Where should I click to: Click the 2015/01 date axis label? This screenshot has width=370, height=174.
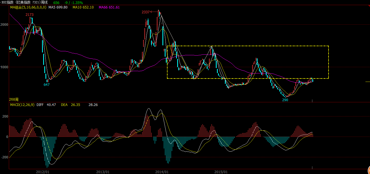tap(221, 172)
